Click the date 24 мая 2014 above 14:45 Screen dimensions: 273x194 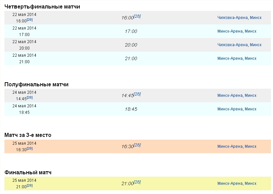point(25,92)
